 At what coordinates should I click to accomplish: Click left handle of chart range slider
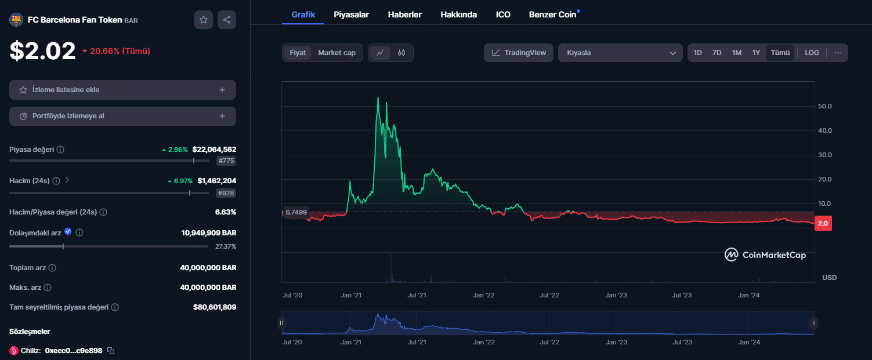point(281,323)
